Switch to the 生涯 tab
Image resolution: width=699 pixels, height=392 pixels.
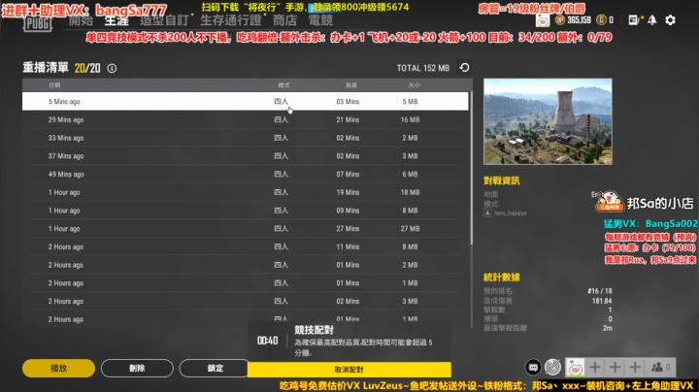coord(116,21)
